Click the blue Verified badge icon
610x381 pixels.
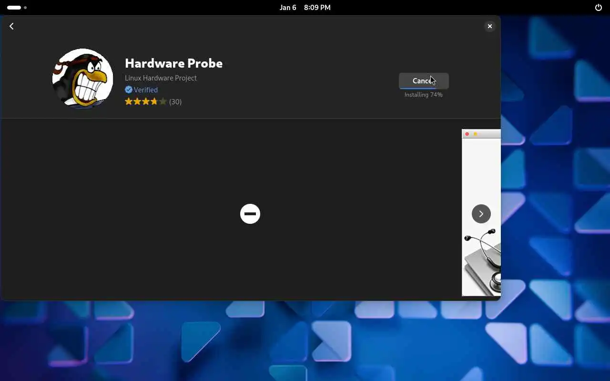(129, 90)
